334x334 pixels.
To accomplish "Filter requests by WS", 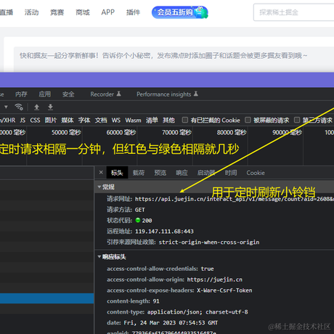I will tap(116, 121).
